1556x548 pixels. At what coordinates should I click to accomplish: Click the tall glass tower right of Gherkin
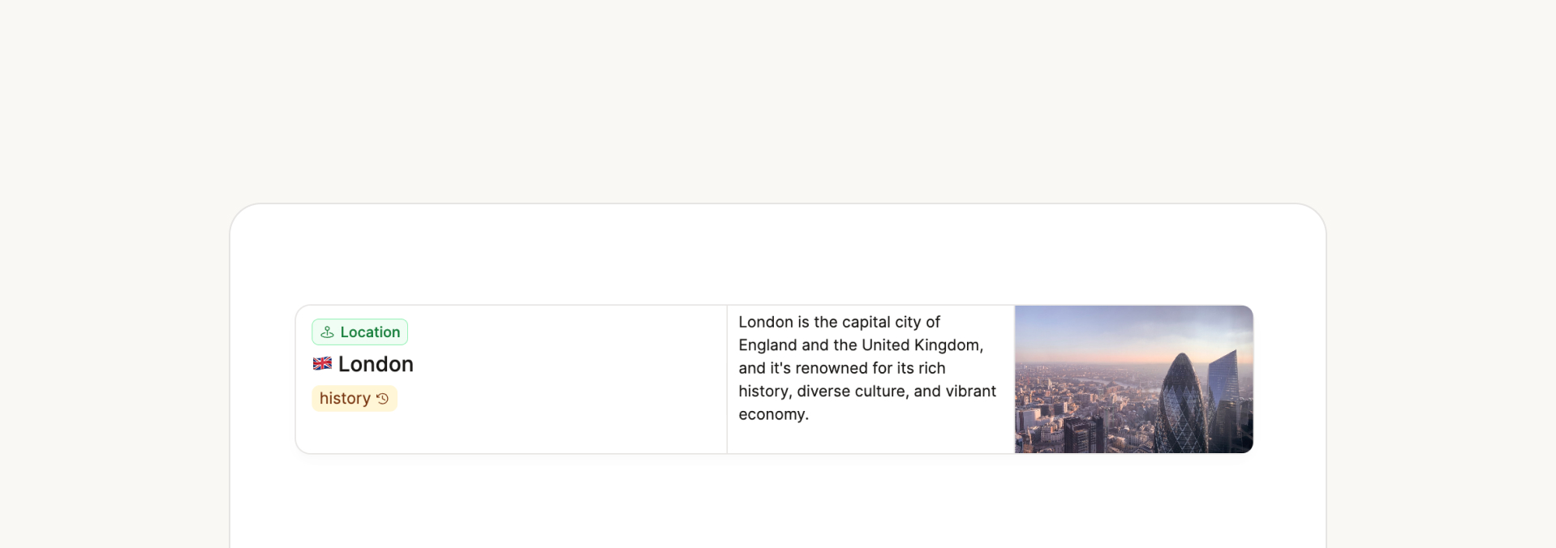[x=1226, y=389]
